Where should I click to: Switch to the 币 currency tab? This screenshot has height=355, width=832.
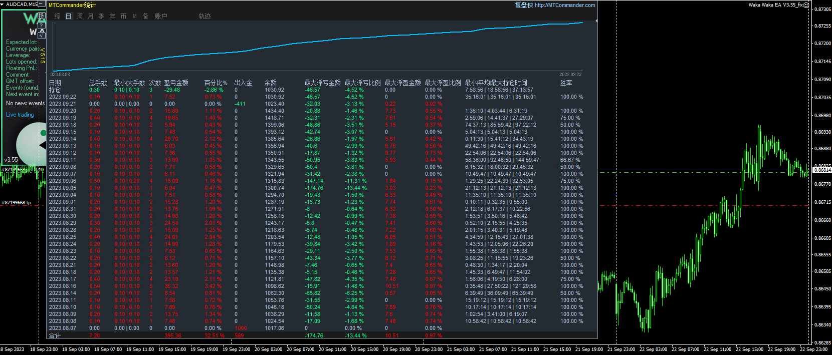(x=124, y=16)
